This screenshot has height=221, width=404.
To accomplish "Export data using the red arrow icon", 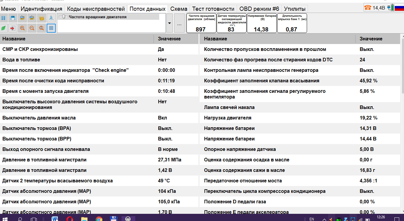I will coord(13,28).
